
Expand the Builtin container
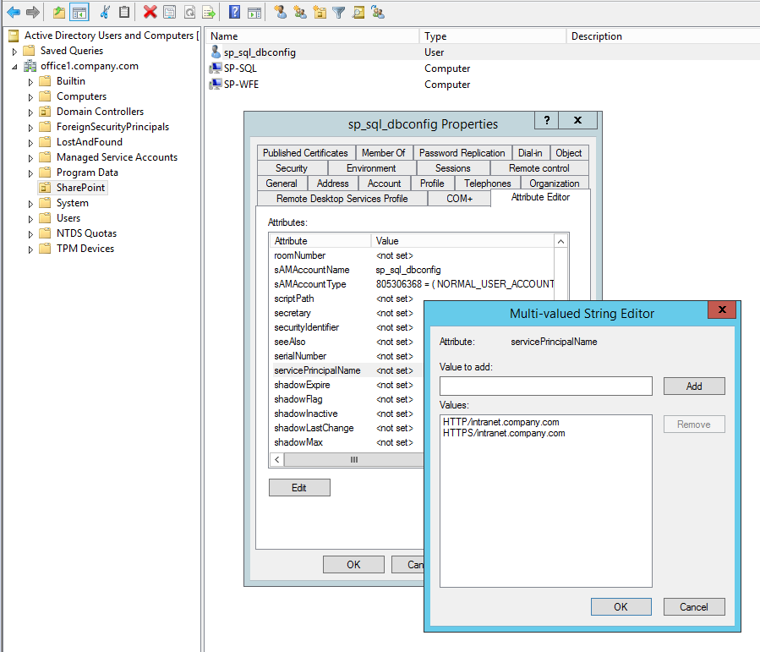tap(30, 82)
